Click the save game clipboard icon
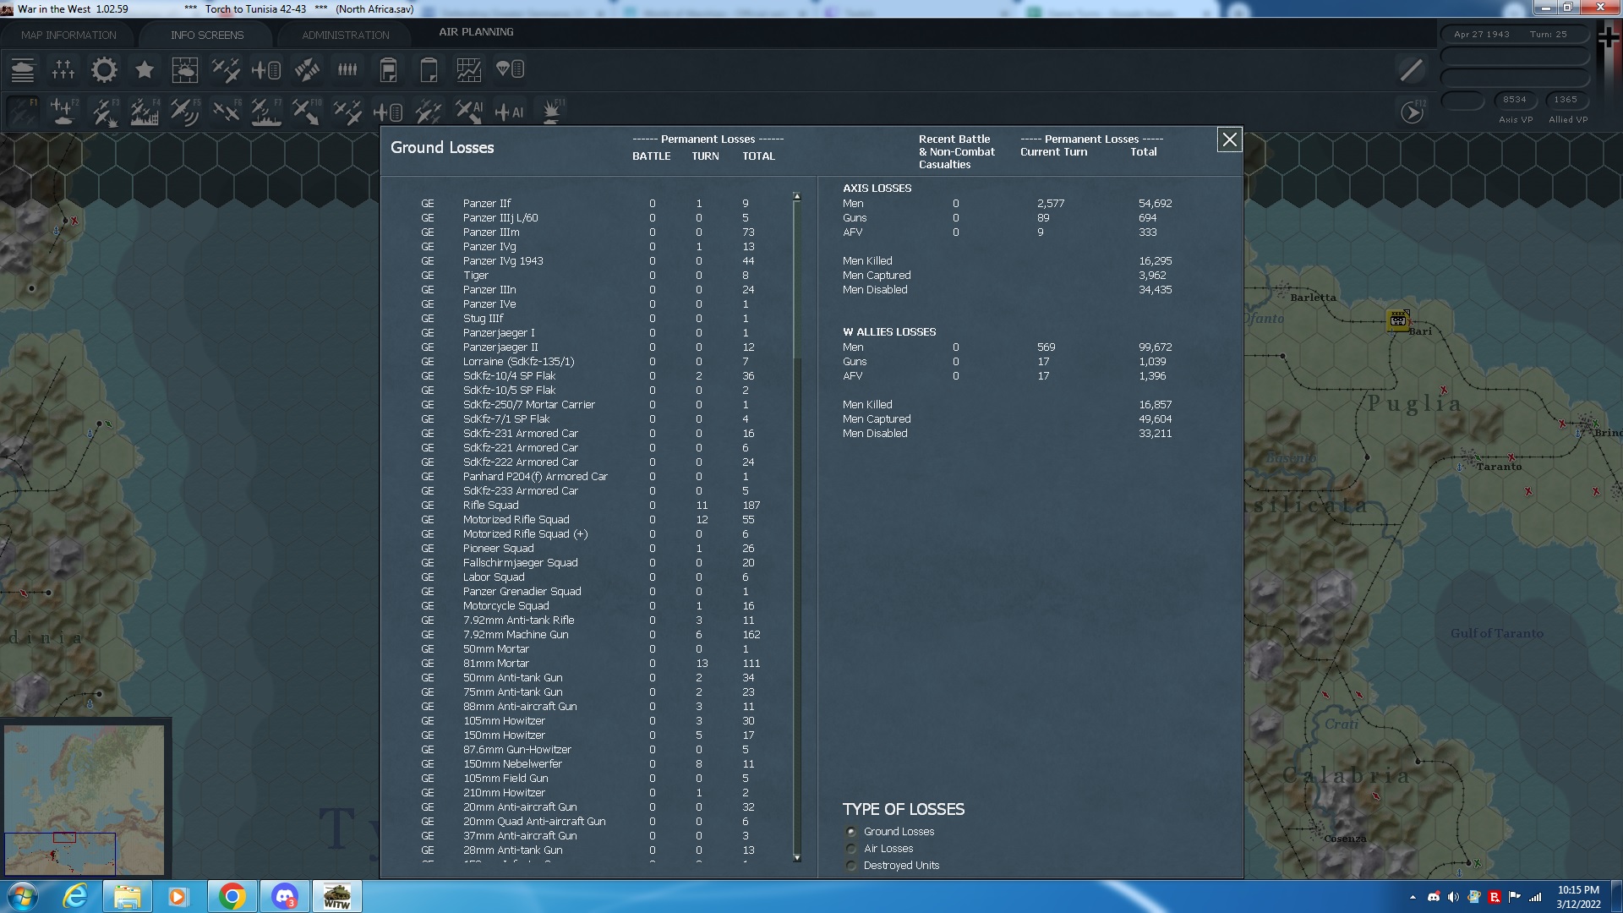 [388, 69]
